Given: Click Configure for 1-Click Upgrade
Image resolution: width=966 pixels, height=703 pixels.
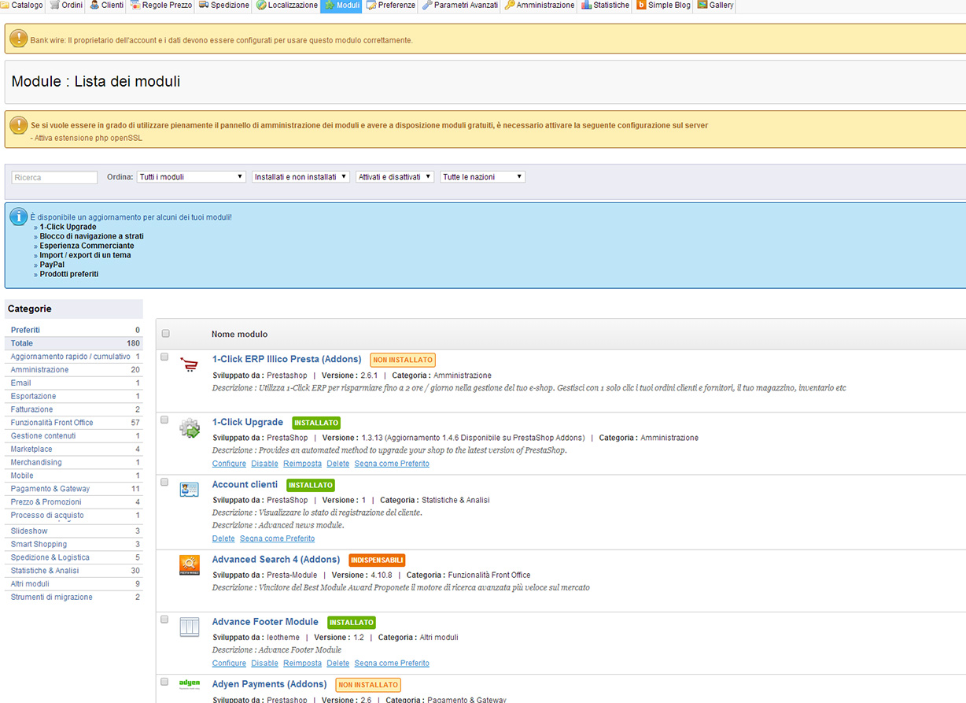Looking at the screenshot, I should (229, 464).
